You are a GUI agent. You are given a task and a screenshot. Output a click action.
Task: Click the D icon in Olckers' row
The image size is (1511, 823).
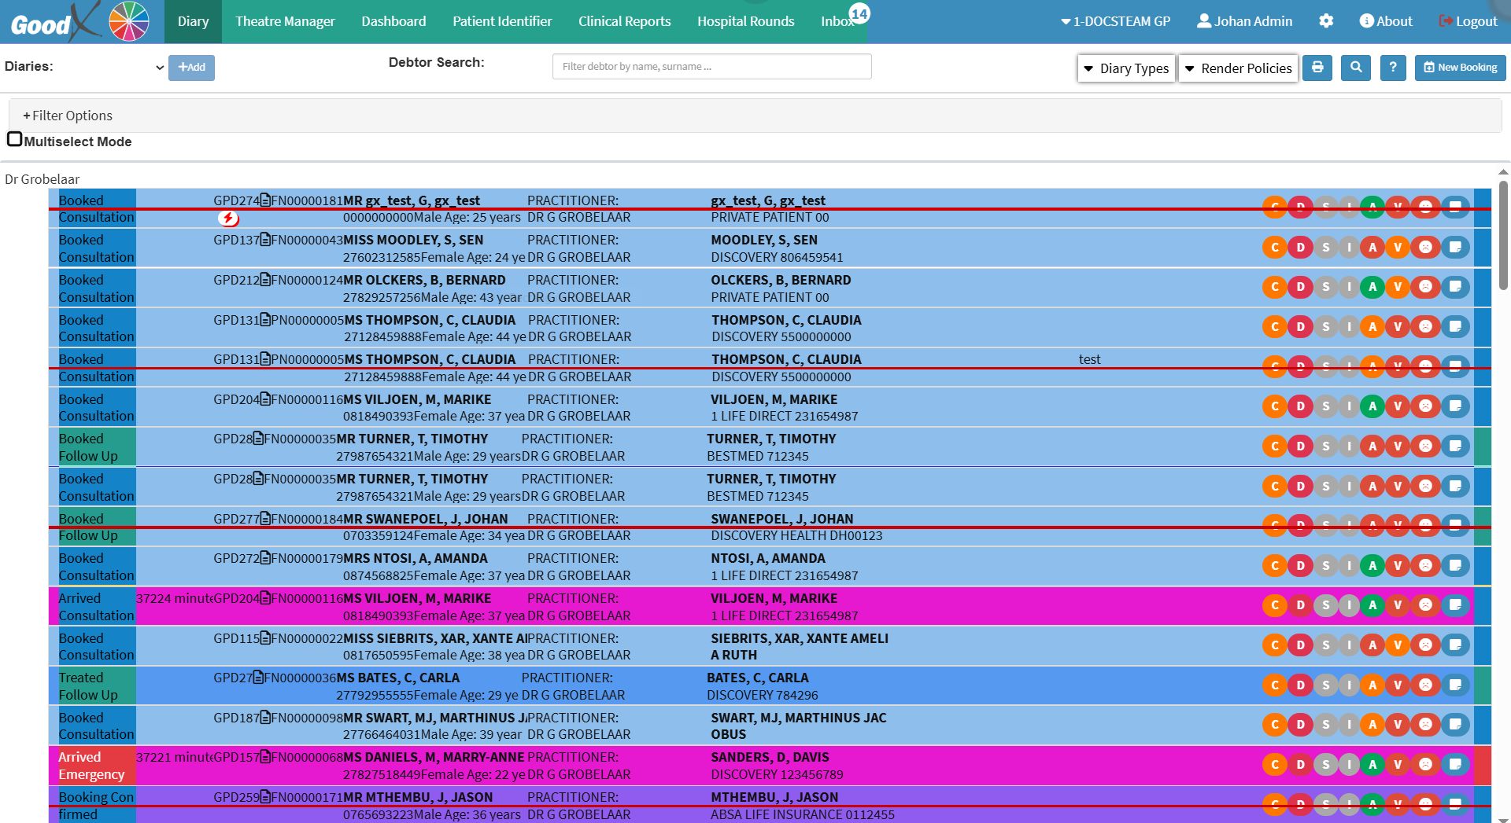1300,288
